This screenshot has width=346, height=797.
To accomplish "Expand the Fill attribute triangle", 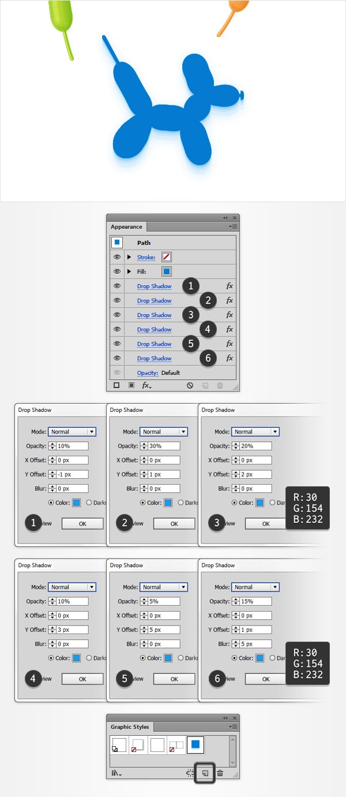I will tap(129, 271).
